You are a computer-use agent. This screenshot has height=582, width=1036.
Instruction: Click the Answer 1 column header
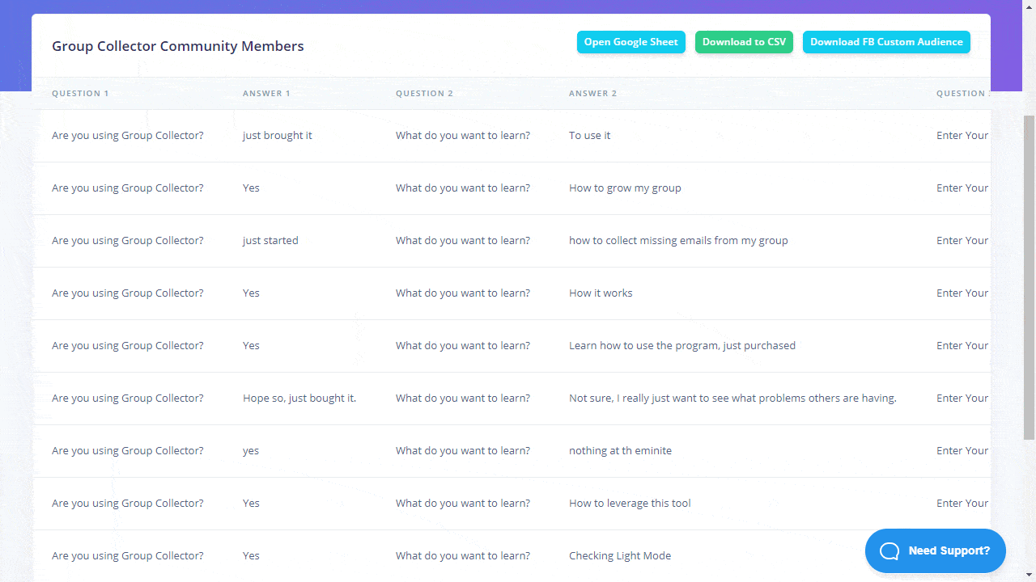266,94
